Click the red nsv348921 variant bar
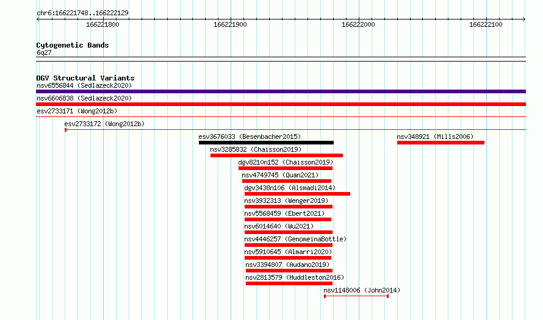This screenshot has width=543, height=320. tap(441, 143)
